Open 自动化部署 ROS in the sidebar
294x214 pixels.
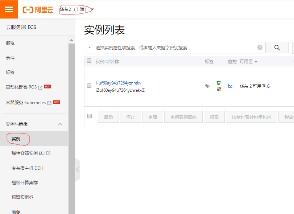pos(21,87)
